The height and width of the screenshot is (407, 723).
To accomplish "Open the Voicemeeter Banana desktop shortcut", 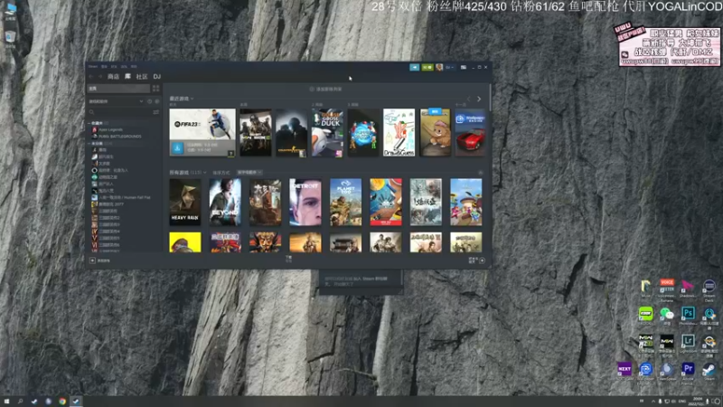I will [667, 289].
